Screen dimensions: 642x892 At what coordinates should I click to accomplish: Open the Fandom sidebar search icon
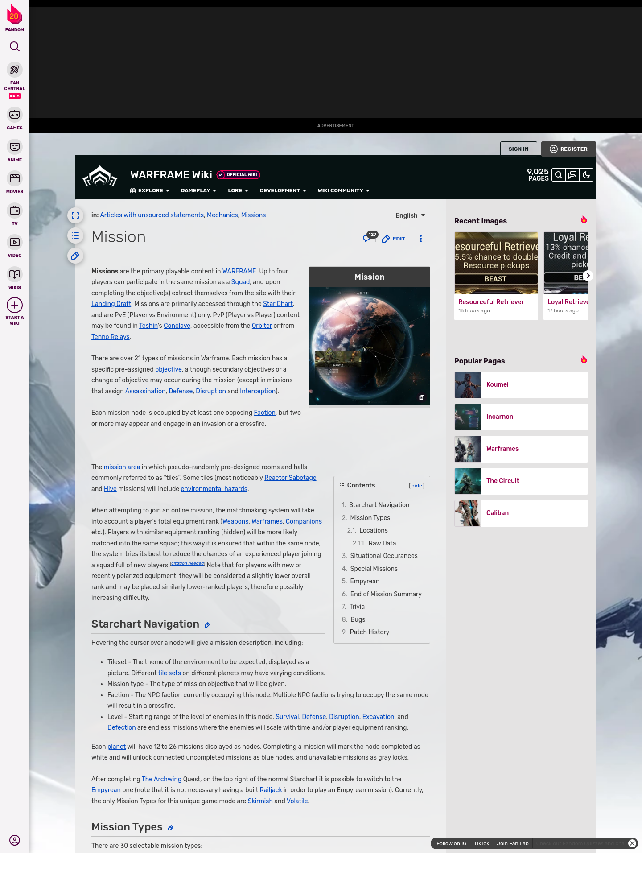coord(15,46)
